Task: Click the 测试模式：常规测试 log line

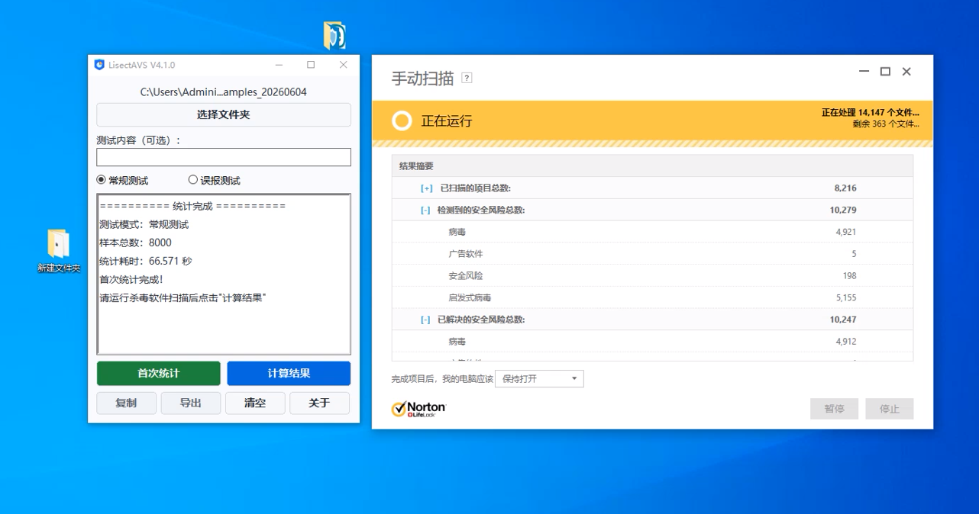Action: tap(144, 224)
